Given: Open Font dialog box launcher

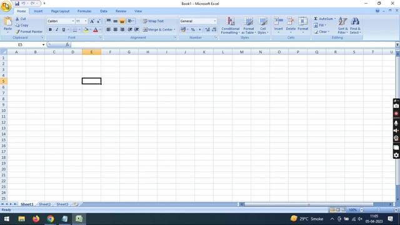Looking at the screenshot, I should 101,37.
